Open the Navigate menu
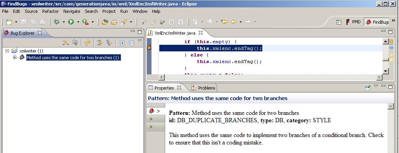The image size is (399, 153). (x=72, y=11)
